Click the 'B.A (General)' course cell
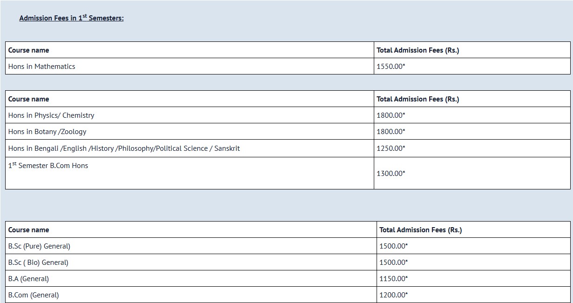The image size is (573, 303). (x=28, y=279)
